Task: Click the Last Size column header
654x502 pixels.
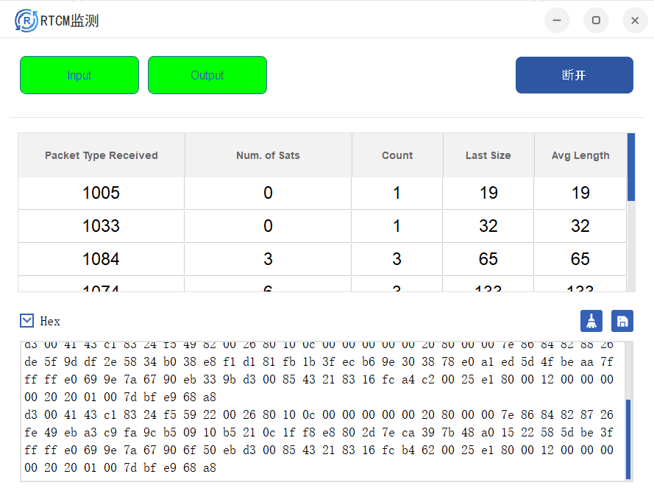Action: 488,155
